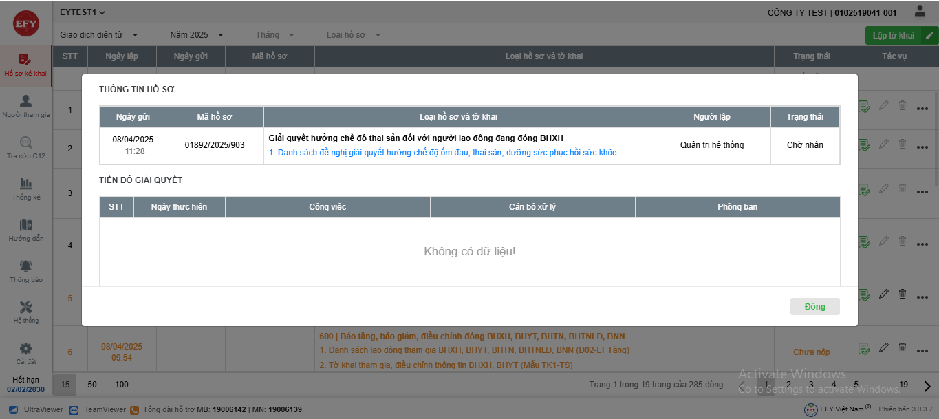Open Hệ thống tools icon
Screen dimensions: 939x419
click(x=26, y=308)
